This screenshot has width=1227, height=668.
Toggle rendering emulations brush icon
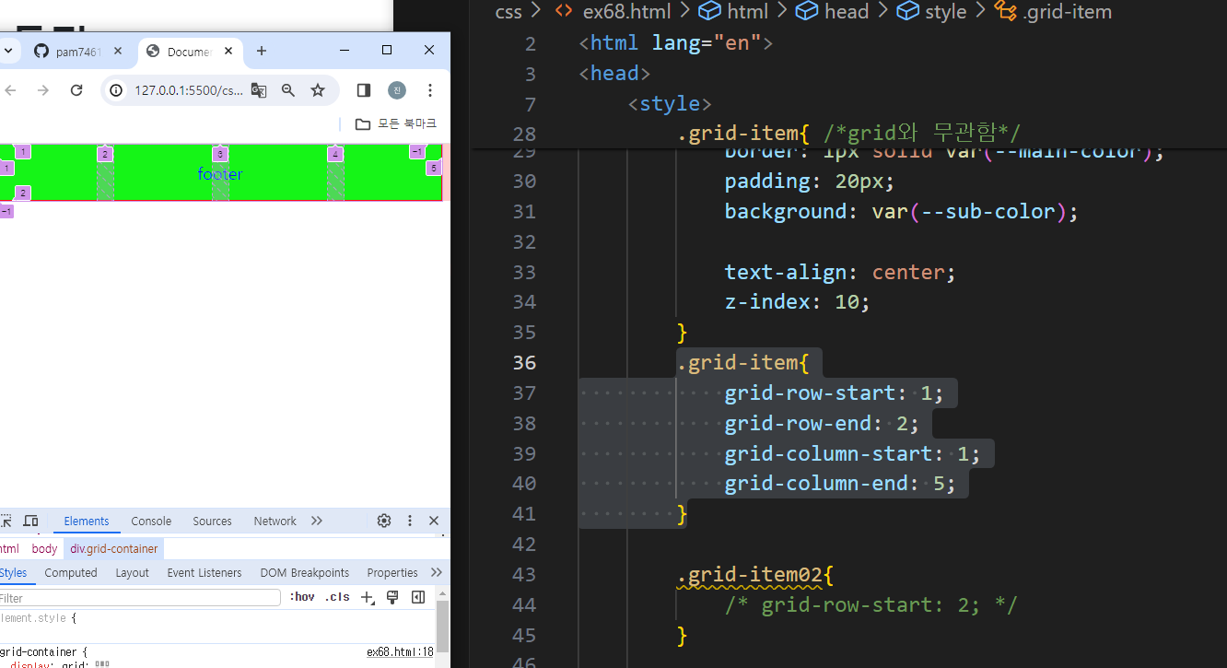pos(392,597)
